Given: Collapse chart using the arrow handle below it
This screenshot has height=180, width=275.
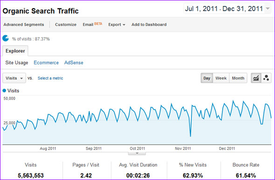Looking at the screenshot, I should [137, 153].
